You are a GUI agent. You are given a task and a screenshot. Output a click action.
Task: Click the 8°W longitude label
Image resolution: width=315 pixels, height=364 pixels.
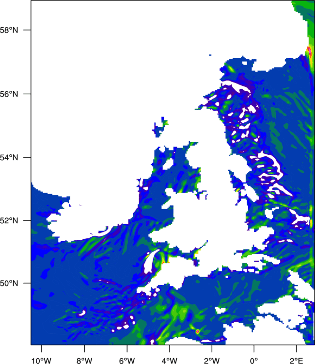84,361
